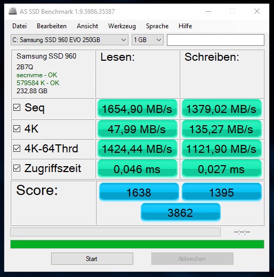The height and width of the screenshot is (277, 274).
Task: Click the 4K-64Thrd write result 1121,90 MB/s
Action: click(222, 149)
